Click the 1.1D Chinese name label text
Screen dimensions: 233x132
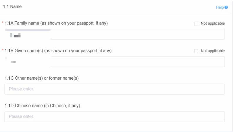click(x=42, y=106)
